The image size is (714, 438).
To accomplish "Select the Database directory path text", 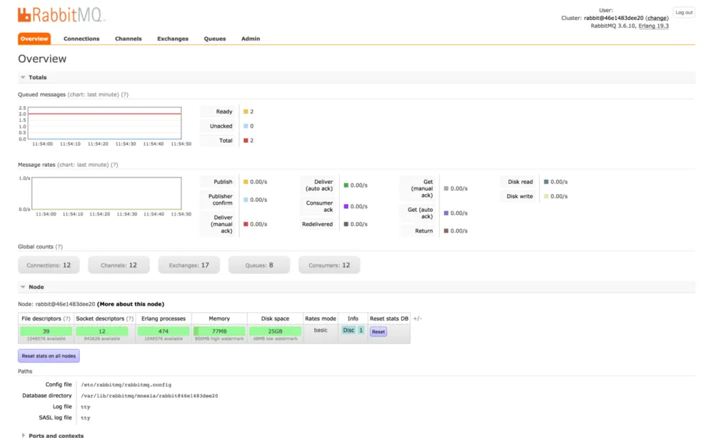I will pyautogui.click(x=149, y=396).
